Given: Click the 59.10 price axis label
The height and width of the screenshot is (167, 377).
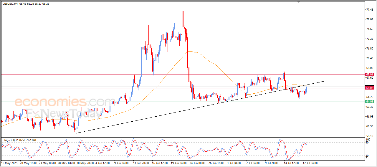Looking at the screenshot, I should coord(370,136).
